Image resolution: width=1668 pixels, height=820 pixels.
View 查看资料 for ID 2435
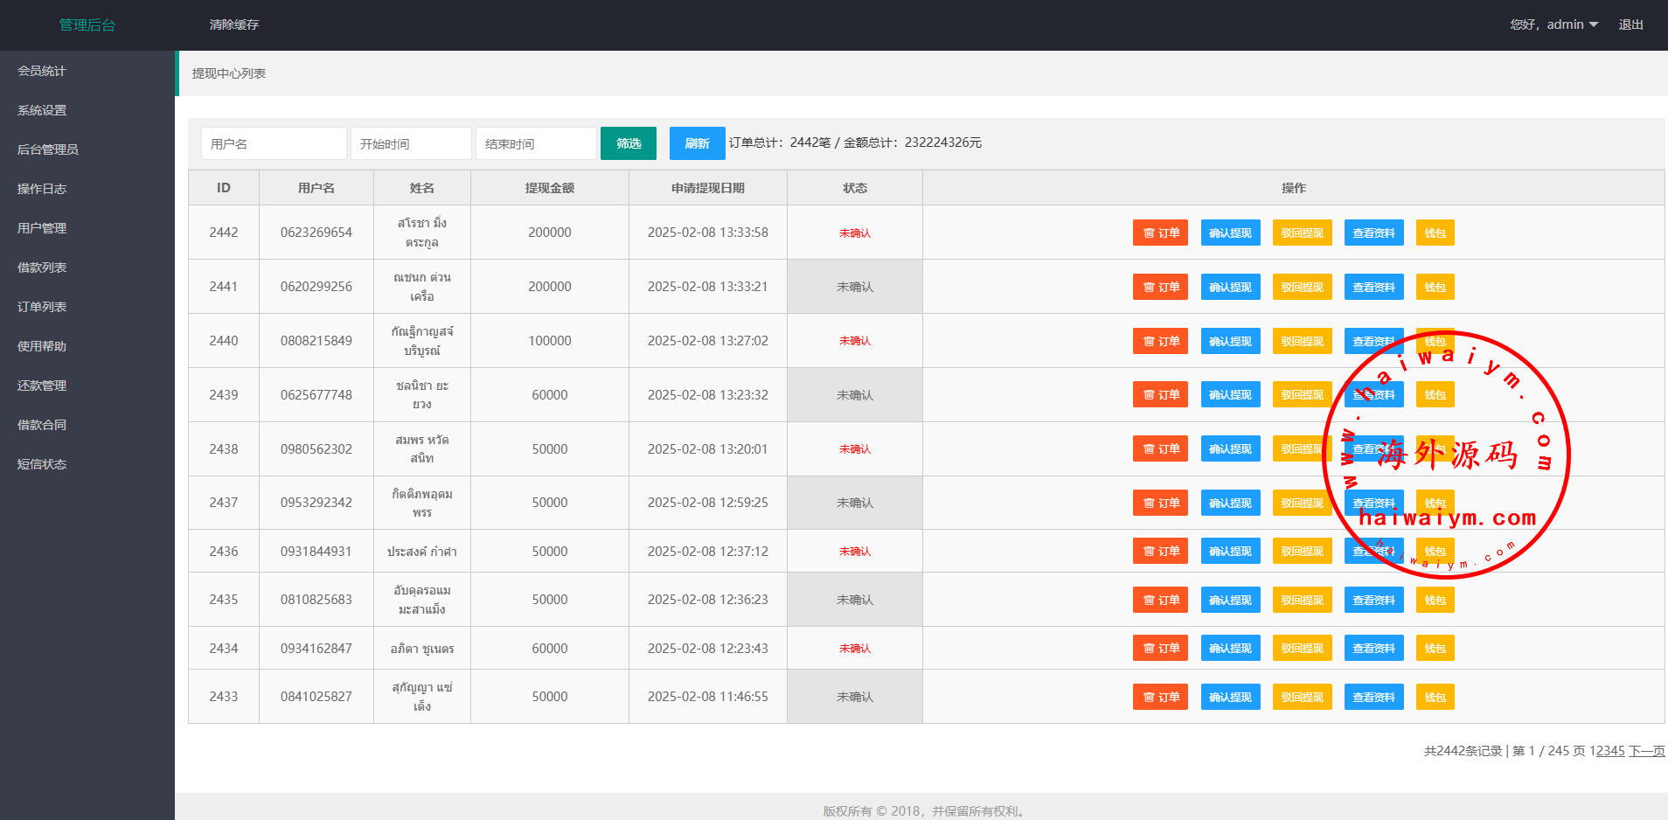click(1373, 601)
